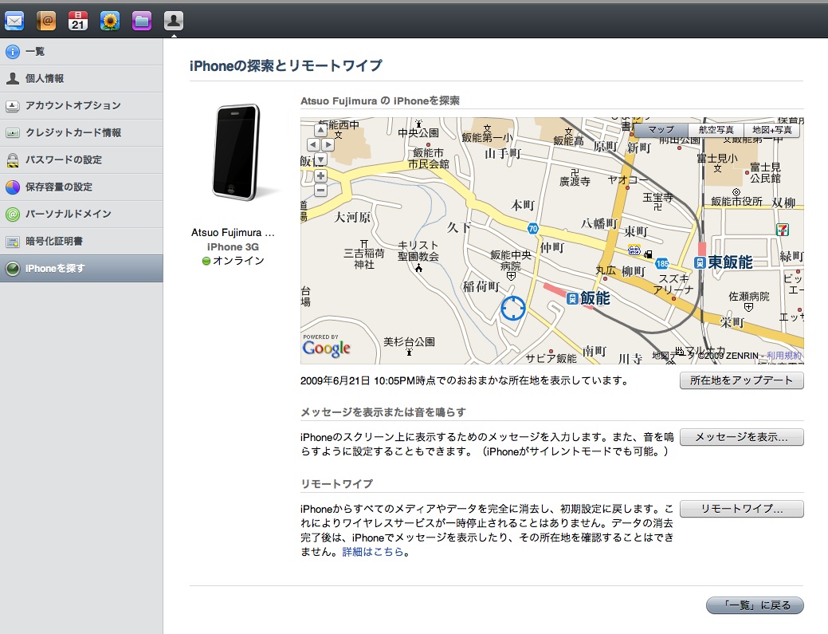828x634 pixels.
Task: Click the リモートワイプ section heading
Action: pos(337,484)
